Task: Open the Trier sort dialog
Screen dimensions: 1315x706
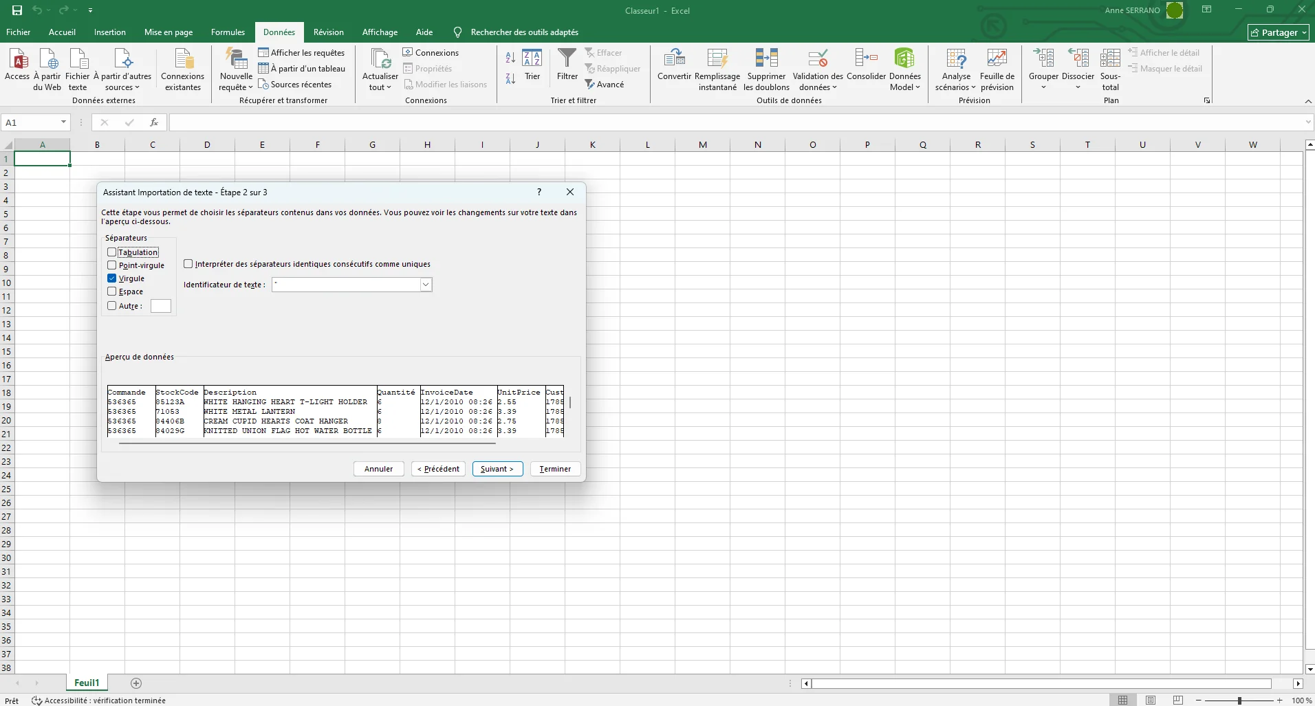Action: (x=532, y=65)
